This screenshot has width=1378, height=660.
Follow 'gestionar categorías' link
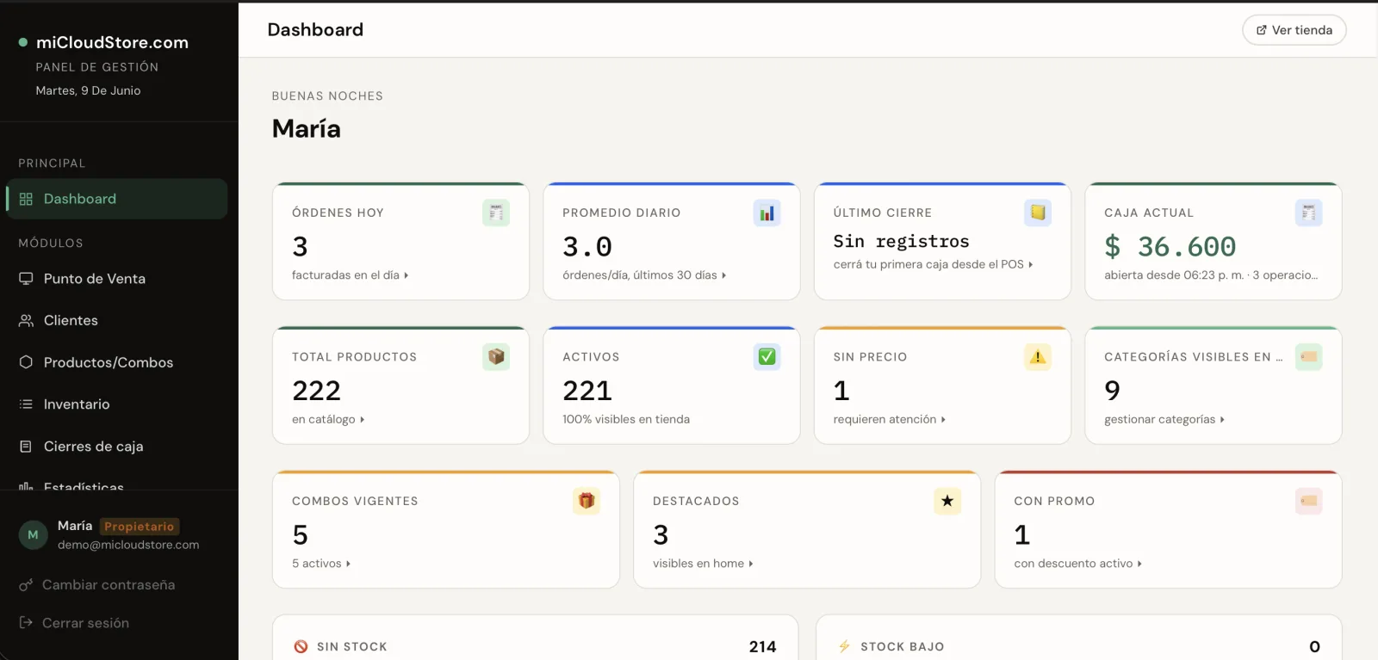[x=1164, y=419]
